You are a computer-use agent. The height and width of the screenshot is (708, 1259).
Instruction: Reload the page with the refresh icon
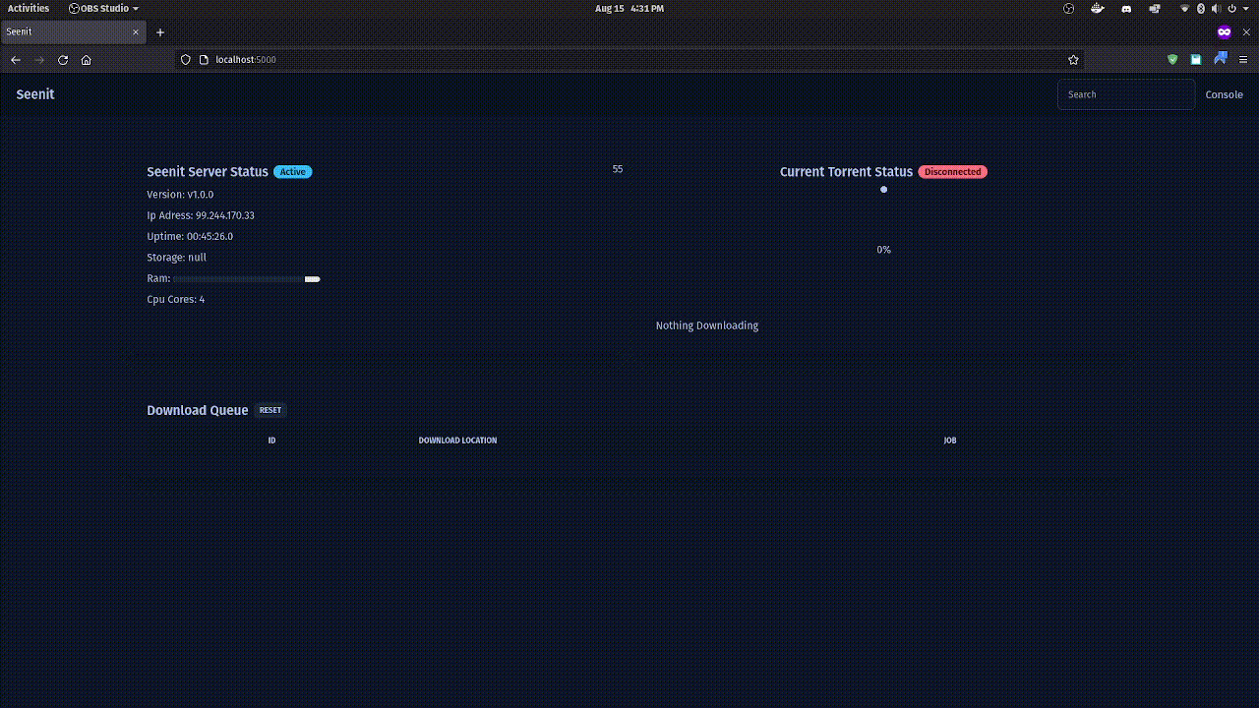pos(63,60)
